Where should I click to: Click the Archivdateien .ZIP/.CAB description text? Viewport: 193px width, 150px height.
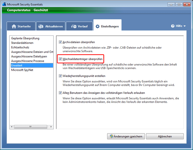pos(112,49)
